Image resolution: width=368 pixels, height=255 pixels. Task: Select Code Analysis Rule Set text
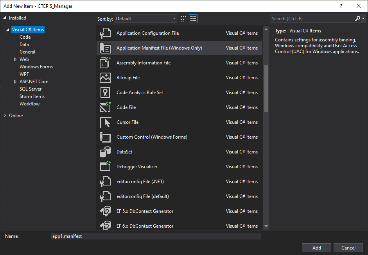tap(140, 93)
